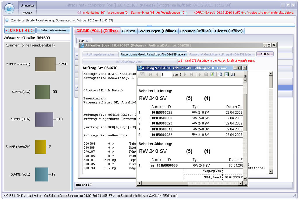Go to next report page arrow

185,75
